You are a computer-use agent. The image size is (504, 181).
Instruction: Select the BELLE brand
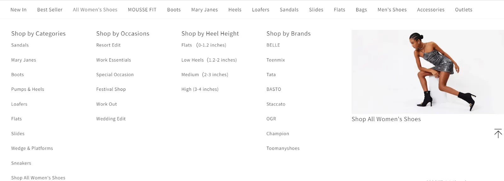click(273, 45)
